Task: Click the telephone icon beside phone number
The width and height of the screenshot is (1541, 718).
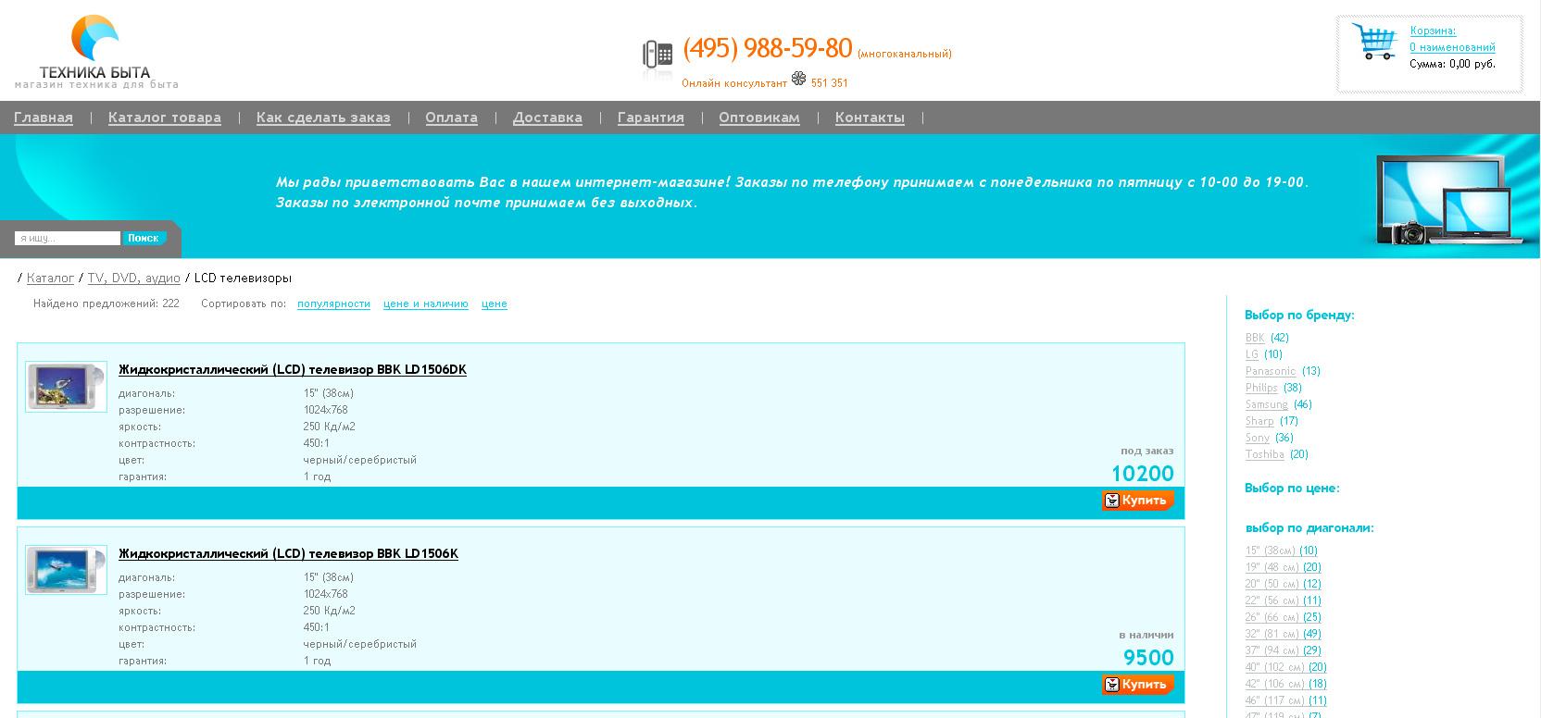Action: 658,55
